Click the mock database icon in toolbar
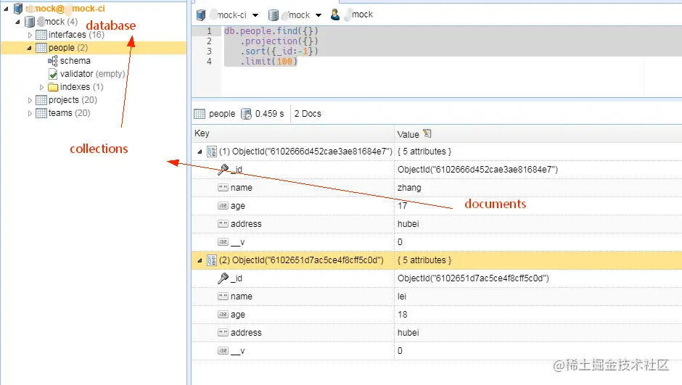Viewport: 682px width, 385px height. click(273, 15)
